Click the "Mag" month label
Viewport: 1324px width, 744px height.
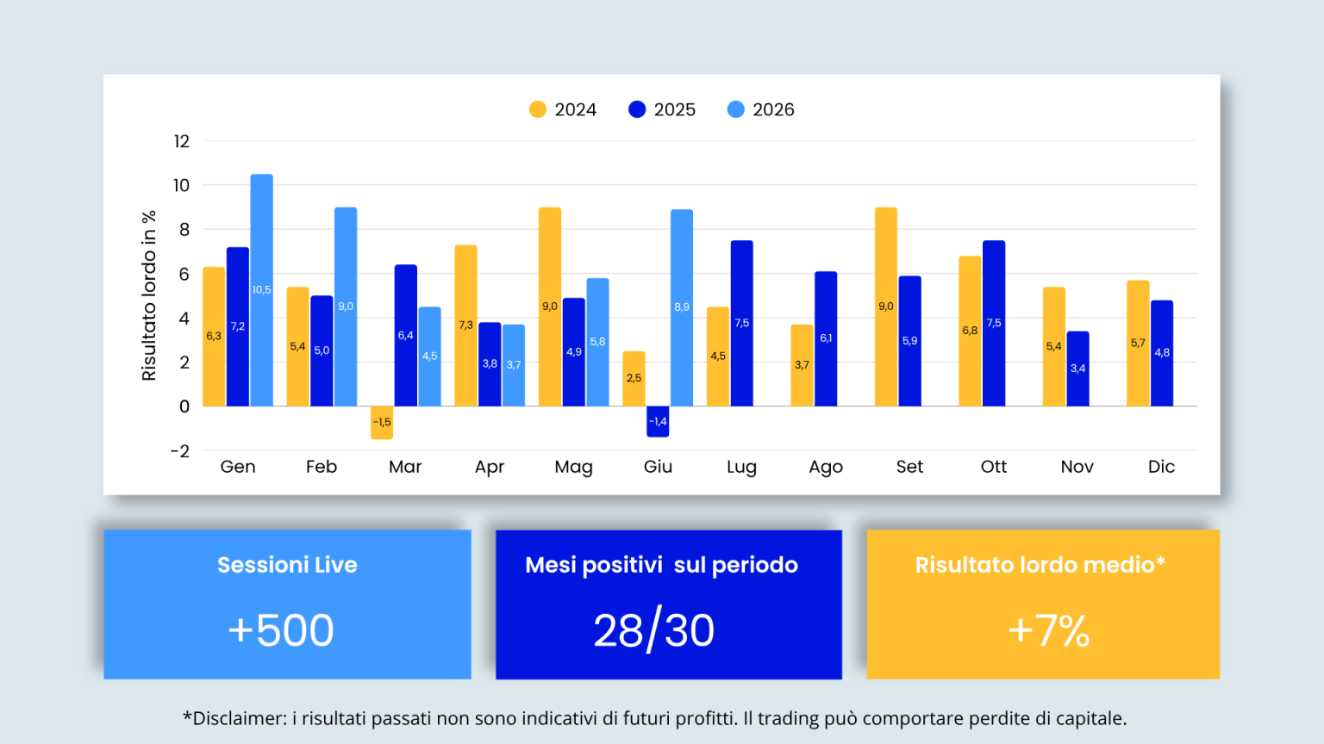[x=574, y=468]
